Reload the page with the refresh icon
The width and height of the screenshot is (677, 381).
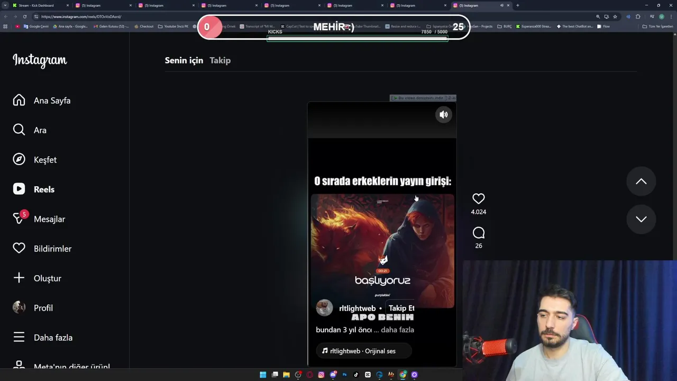pos(24,16)
